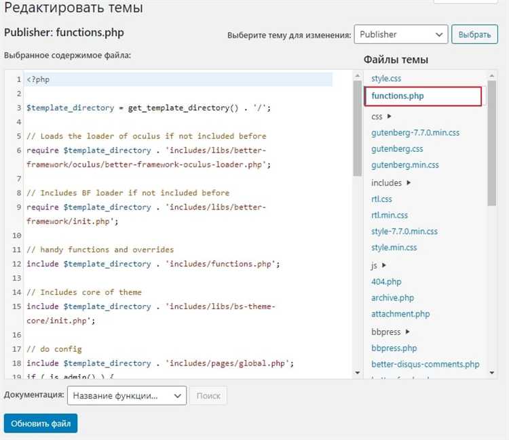Open rtl.min.css file

(390, 216)
